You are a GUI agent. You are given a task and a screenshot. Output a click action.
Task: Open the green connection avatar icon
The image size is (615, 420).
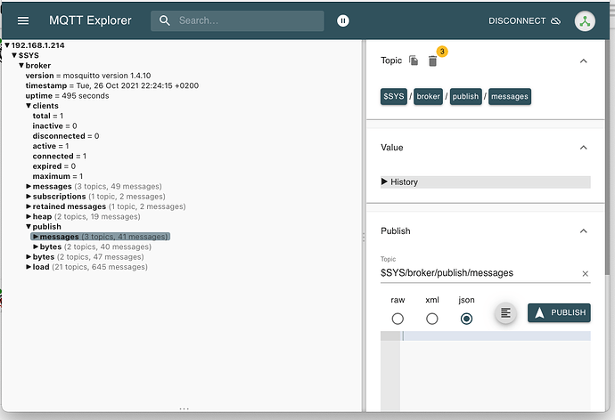tap(585, 20)
